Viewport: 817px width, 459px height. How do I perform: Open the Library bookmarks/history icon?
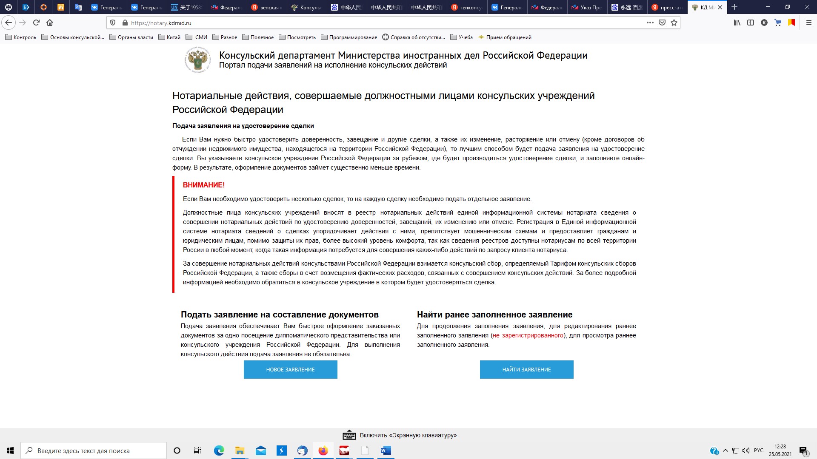click(737, 23)
